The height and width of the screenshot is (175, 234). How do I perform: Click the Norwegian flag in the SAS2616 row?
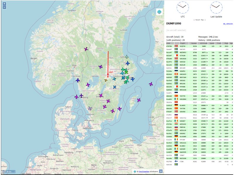pyautogui.click(x=176, y=59)
